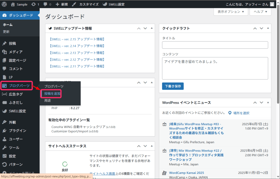The width and height of the screenshot is (280, 179).
Task: Move WordPress イベントとニュース panel down
Action: click(x=261, y=103)
